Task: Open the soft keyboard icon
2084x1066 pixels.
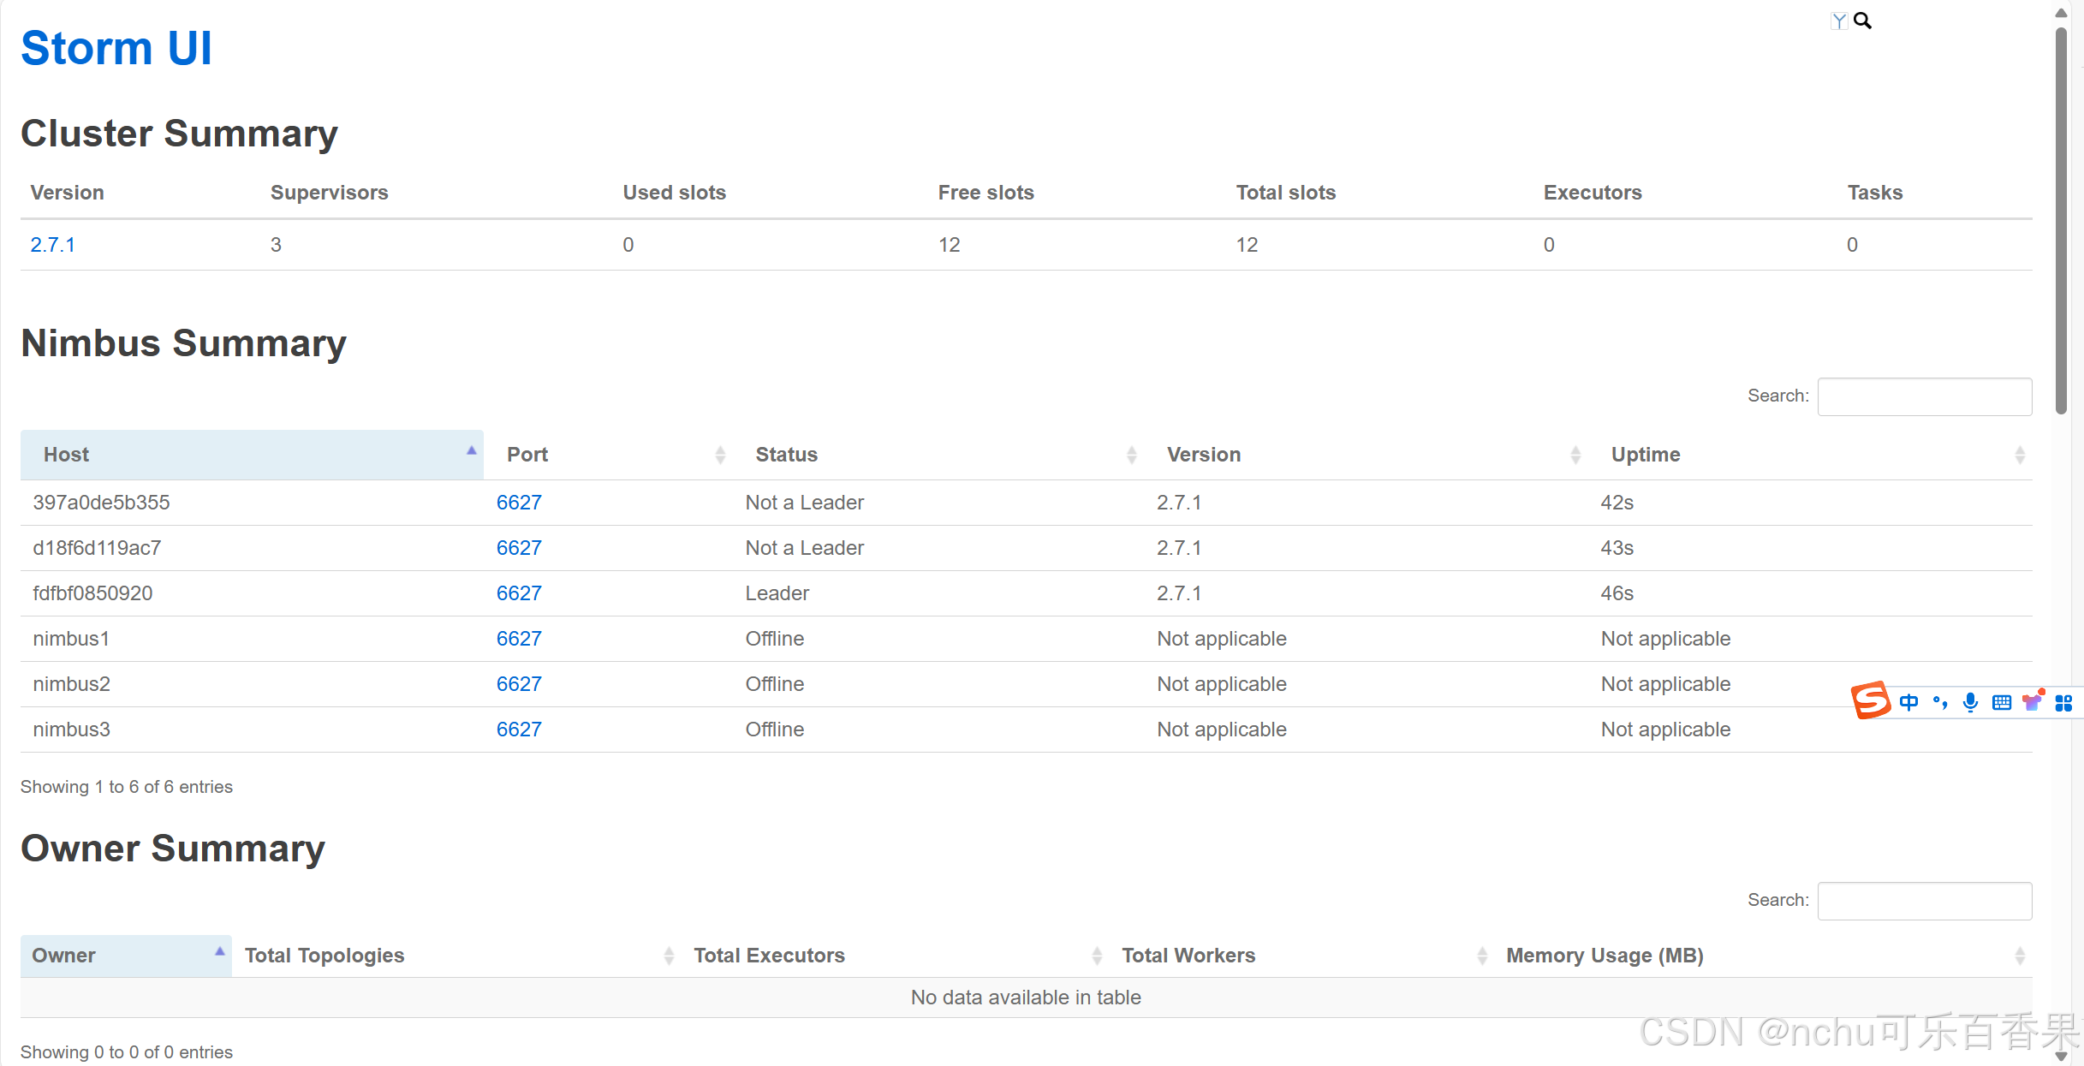Action: coord(2002,703)
